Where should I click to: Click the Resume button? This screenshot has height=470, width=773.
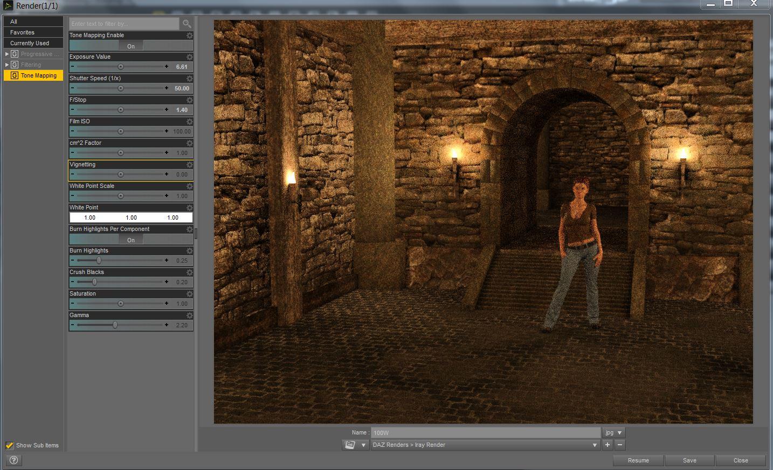click(638, 460)
